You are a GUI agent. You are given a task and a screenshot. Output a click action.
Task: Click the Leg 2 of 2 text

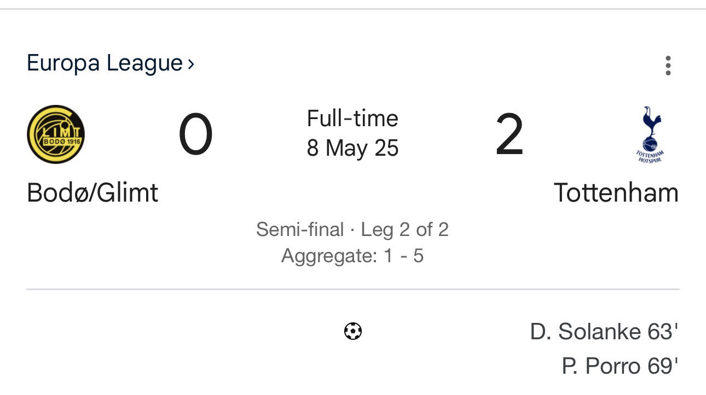click(x=405, y=229)
